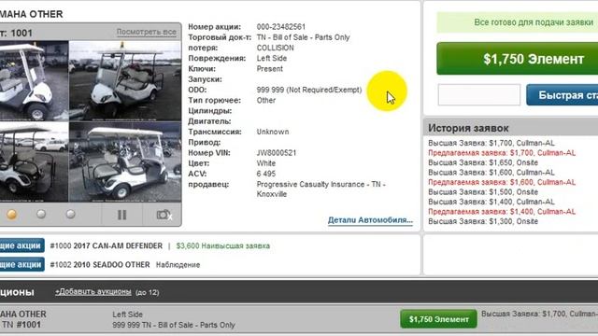Click '999 999 (Not Required/Exempt)' odometer value
This screenshot has height=336, width=598.
309,90
